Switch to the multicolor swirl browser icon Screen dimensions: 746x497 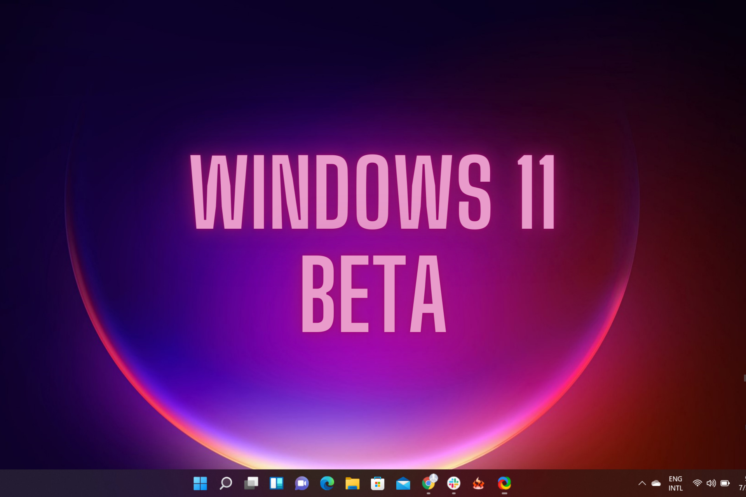click(x=504, y=483)
